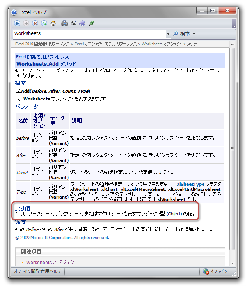The width and height of the screenshot is (247, 289).
Task: Maximize the Excel ヘルプ window
Action: pos(213,11)
